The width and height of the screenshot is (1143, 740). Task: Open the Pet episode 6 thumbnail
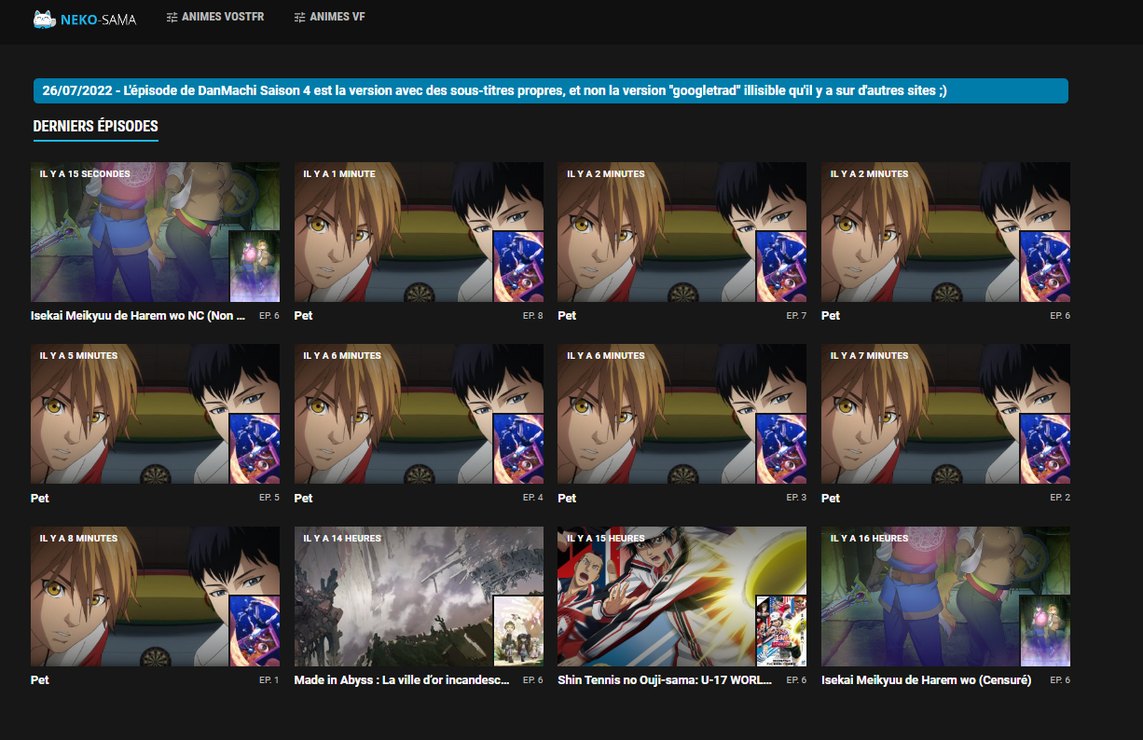point(945,232)
